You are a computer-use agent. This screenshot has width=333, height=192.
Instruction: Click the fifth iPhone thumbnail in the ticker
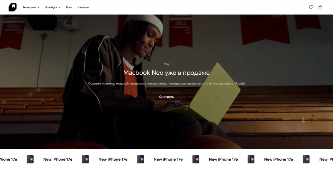pyautogui.click(x=251, y=159)
